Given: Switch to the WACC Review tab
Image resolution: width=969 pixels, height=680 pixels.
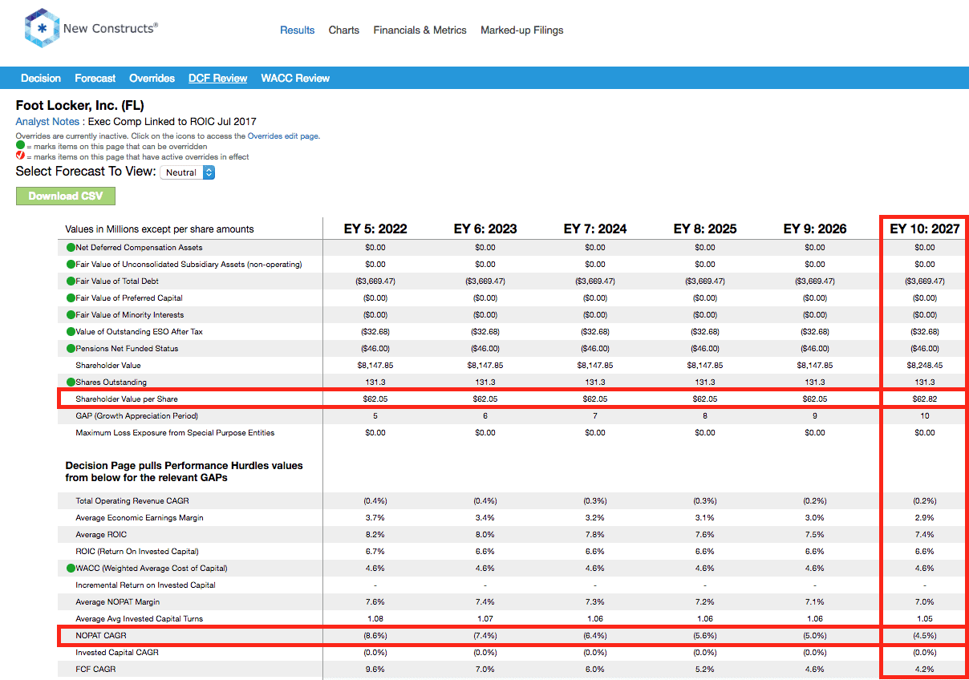Looking at the screenshot, I should pos(295,79).
